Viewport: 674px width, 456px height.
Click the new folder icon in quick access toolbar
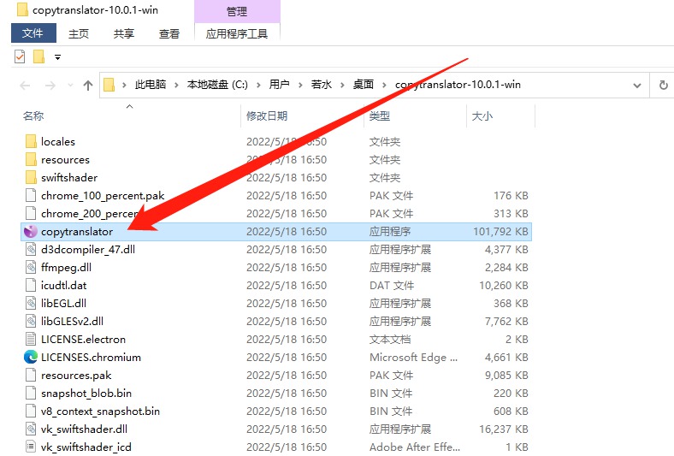(39, 56)
